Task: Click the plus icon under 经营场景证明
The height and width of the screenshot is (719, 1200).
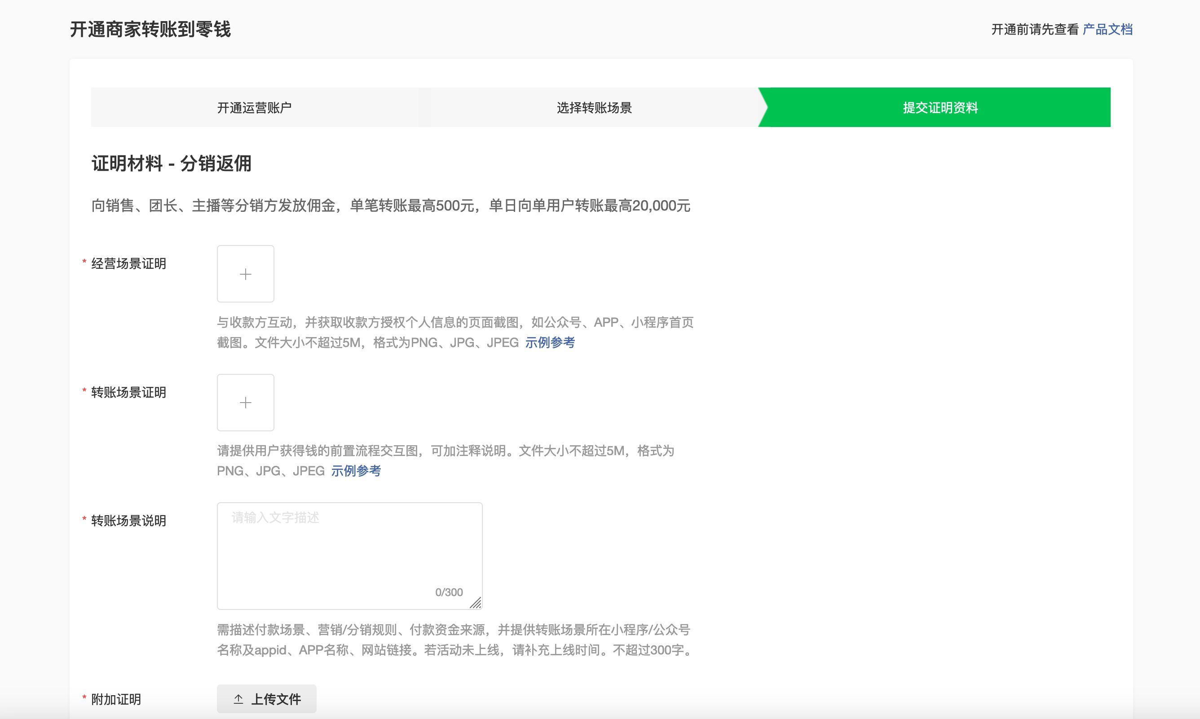Action: pyautogui.click(x=245, y=274)
